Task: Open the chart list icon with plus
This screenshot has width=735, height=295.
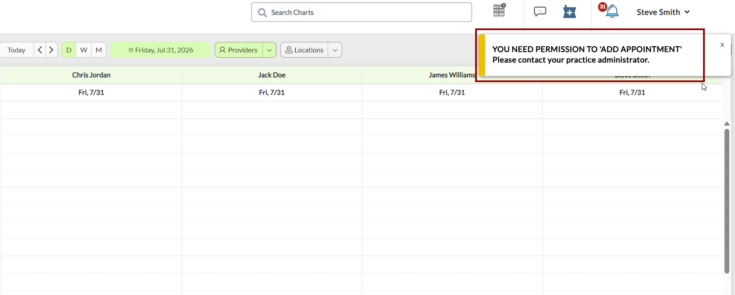Action: coord(499,10)
